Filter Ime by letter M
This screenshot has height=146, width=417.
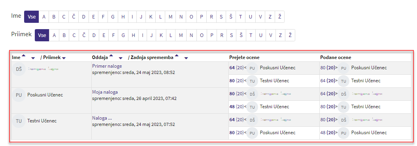click(170, 17)
